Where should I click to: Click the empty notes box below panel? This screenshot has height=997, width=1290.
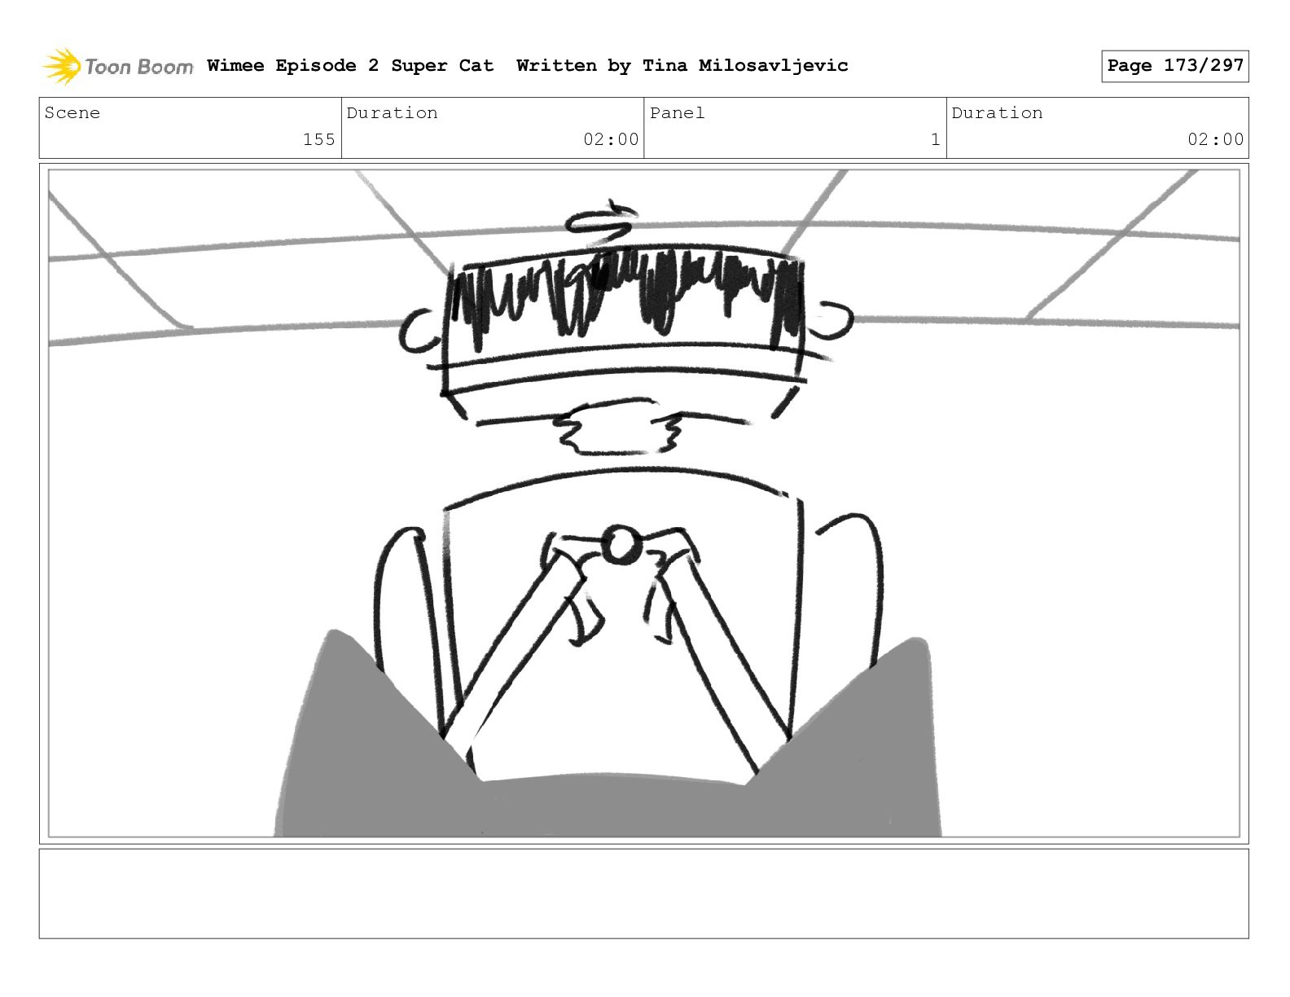[x=643, y=894]
